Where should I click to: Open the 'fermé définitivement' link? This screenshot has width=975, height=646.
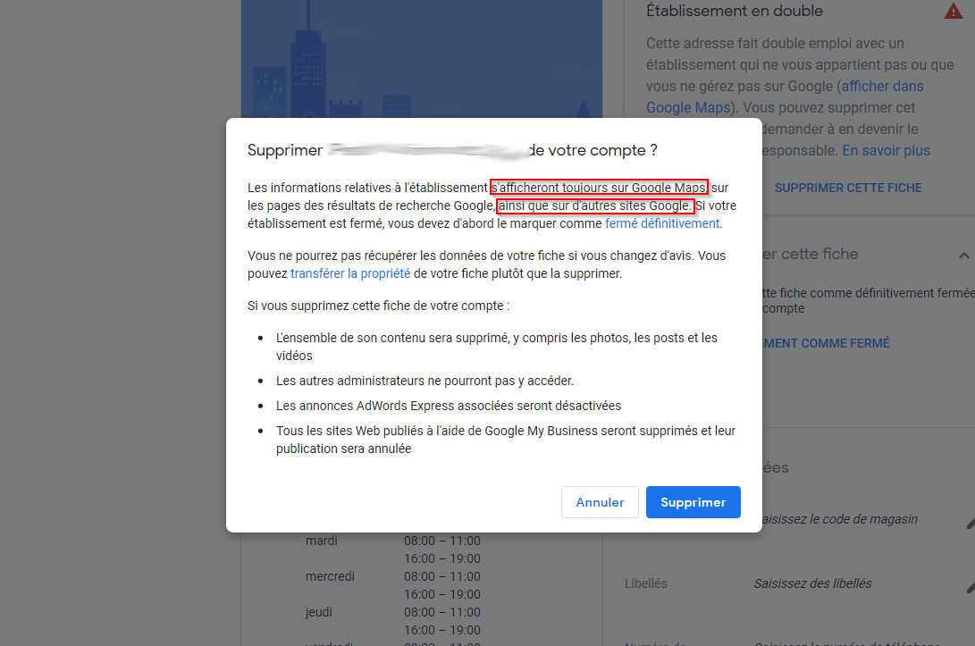(662, 223)
